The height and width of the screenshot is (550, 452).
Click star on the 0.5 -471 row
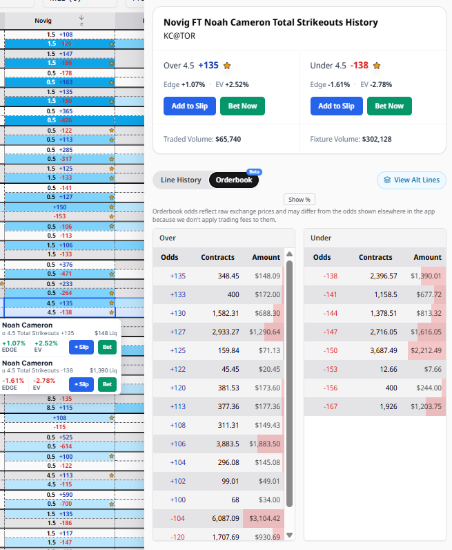click(x=111, y=274)
